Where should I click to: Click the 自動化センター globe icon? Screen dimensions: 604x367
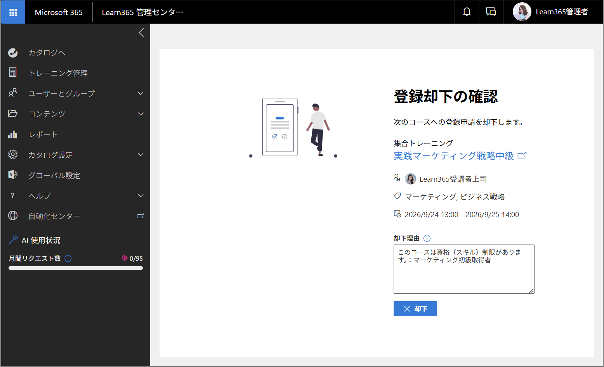point(13,216)
